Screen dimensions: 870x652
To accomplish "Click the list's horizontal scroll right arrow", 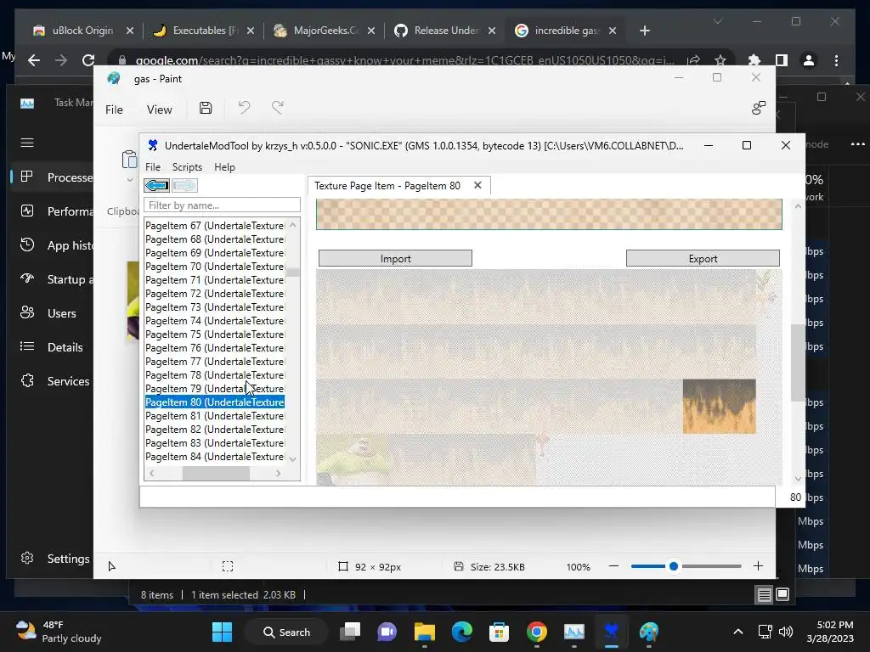I will click(x=278, y=473).
